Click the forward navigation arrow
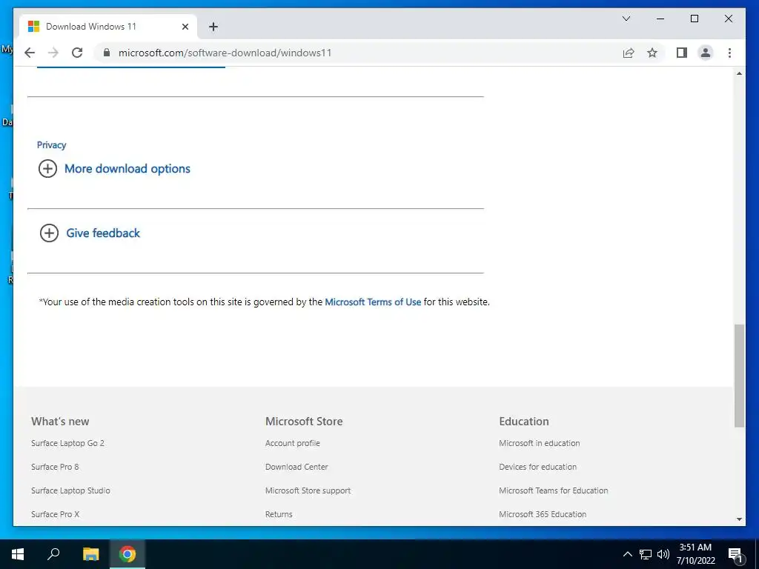Screen dimensions: 759x569 [53, 53]
